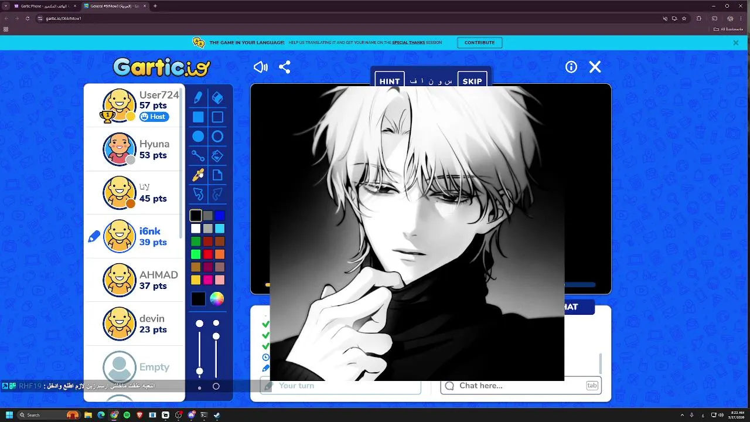The height and width of the screenshot is (422, 750).
Task: Switch to the Gartic Phone browser tab
Action: click(45, 6)
